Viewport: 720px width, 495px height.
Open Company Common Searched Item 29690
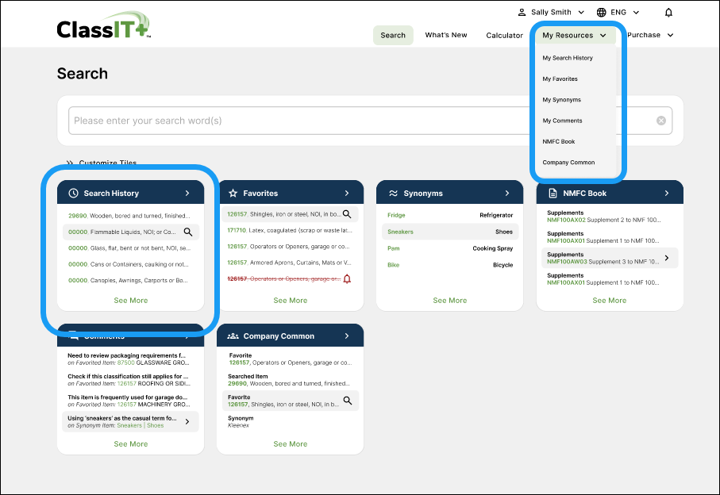[290, 380]
